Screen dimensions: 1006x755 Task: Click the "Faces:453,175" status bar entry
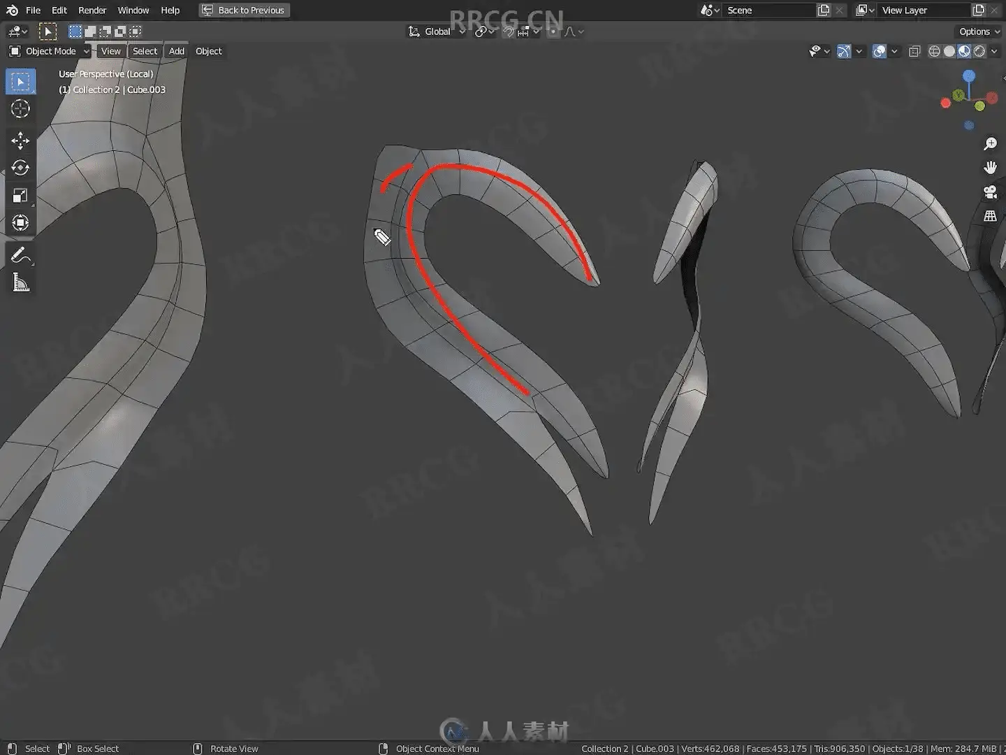tap(777, 749)
